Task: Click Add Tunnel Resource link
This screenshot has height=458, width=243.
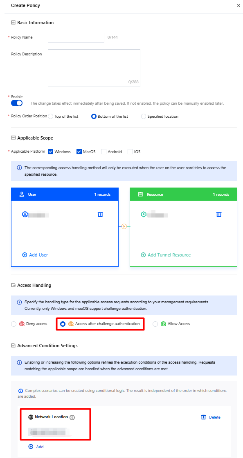Action: (169, 255)
